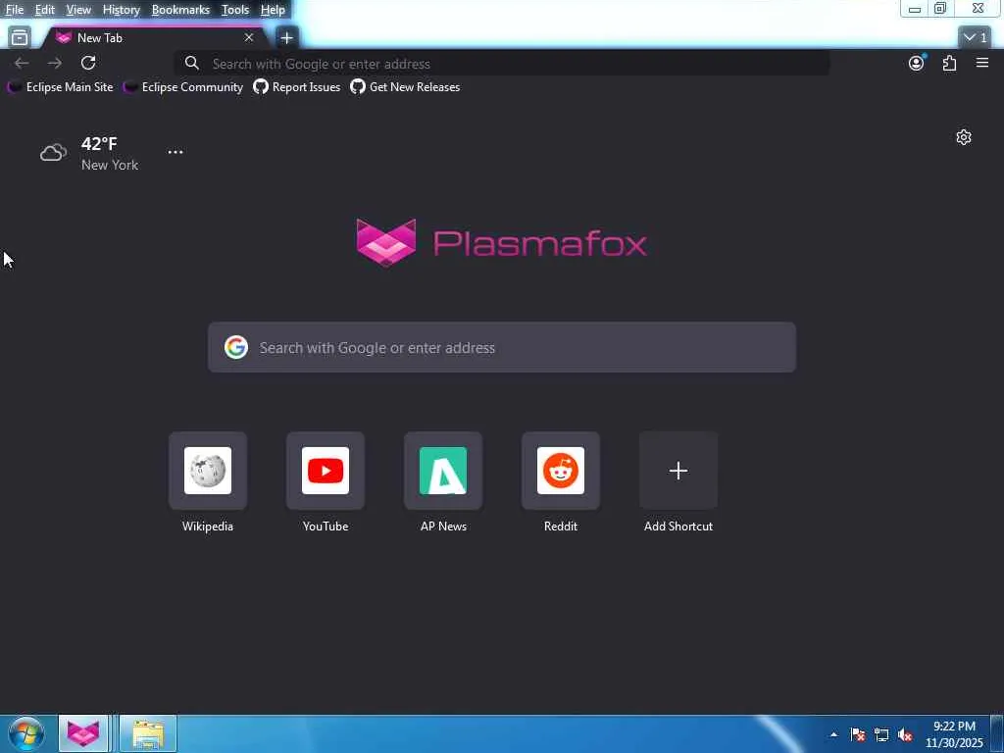The height and width of the screenshot is (753, 1004).
Task: Open the extensions puzzle icon
Action: click(949, 63)
